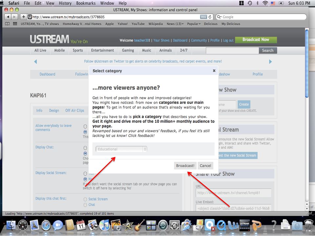The height and width of the screenshot is (236, 315).
Task: Open Time Machine in dock
Action: (x=163, y=225)
